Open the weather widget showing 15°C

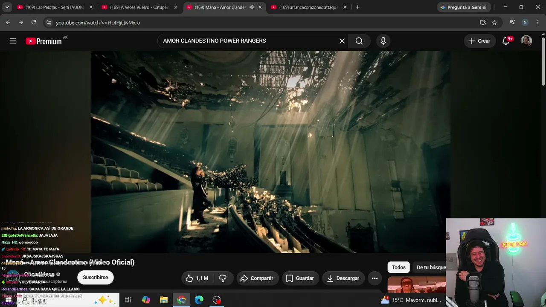(x=411, y=300)
